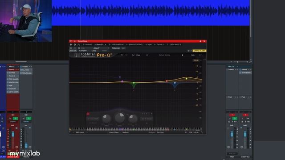The width and height of the screenshot is (285, 160).
Task: Click the A/B Copy button in Pro-Q
Action: point(136,55)
